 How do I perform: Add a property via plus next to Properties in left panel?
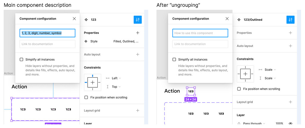(x=138, y=33)
